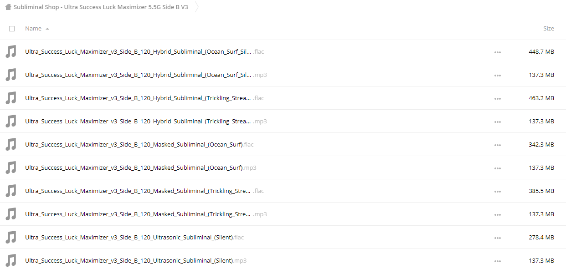This screenshot has width=566, height=274.
Task: Toggle the select all checkbox
Action: tap(12, 28)
